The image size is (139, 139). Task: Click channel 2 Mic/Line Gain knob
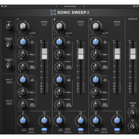(59, 26)
